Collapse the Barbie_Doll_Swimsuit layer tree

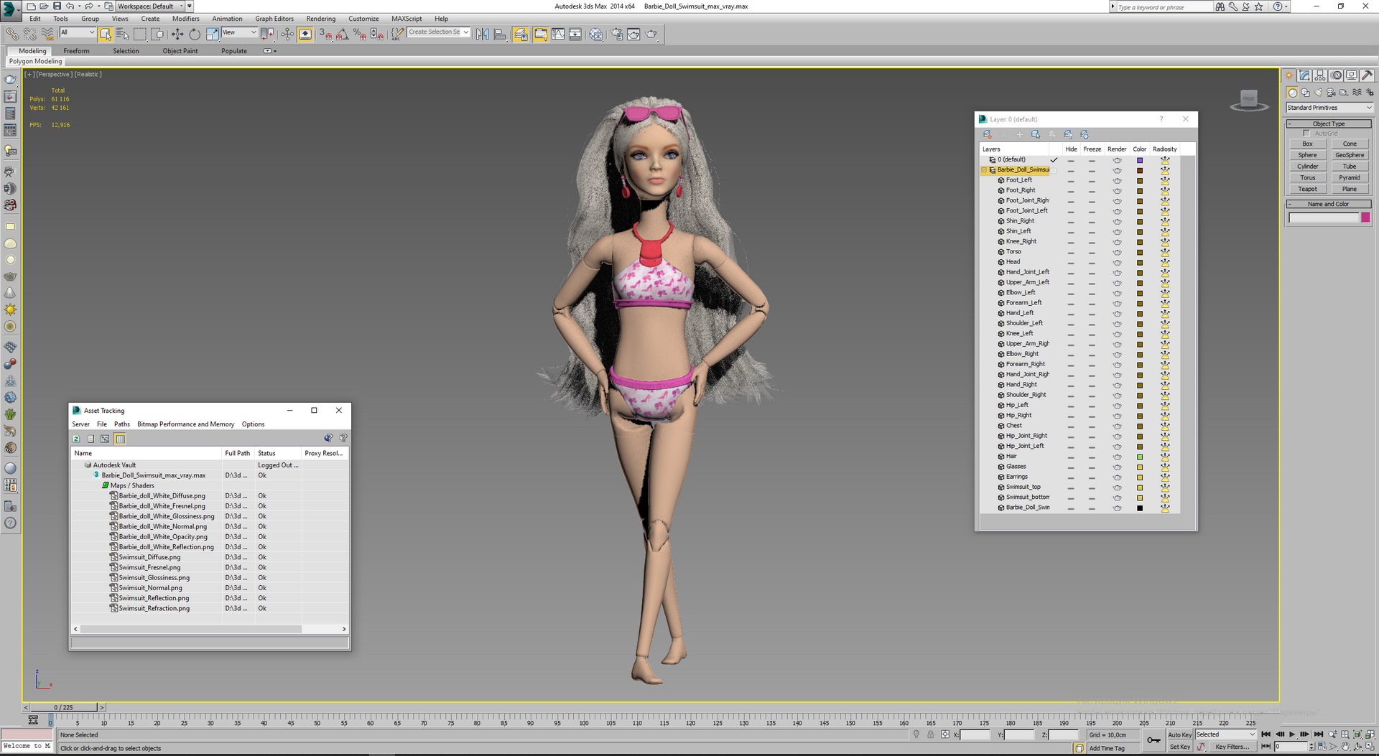click(x=984, y=170)
